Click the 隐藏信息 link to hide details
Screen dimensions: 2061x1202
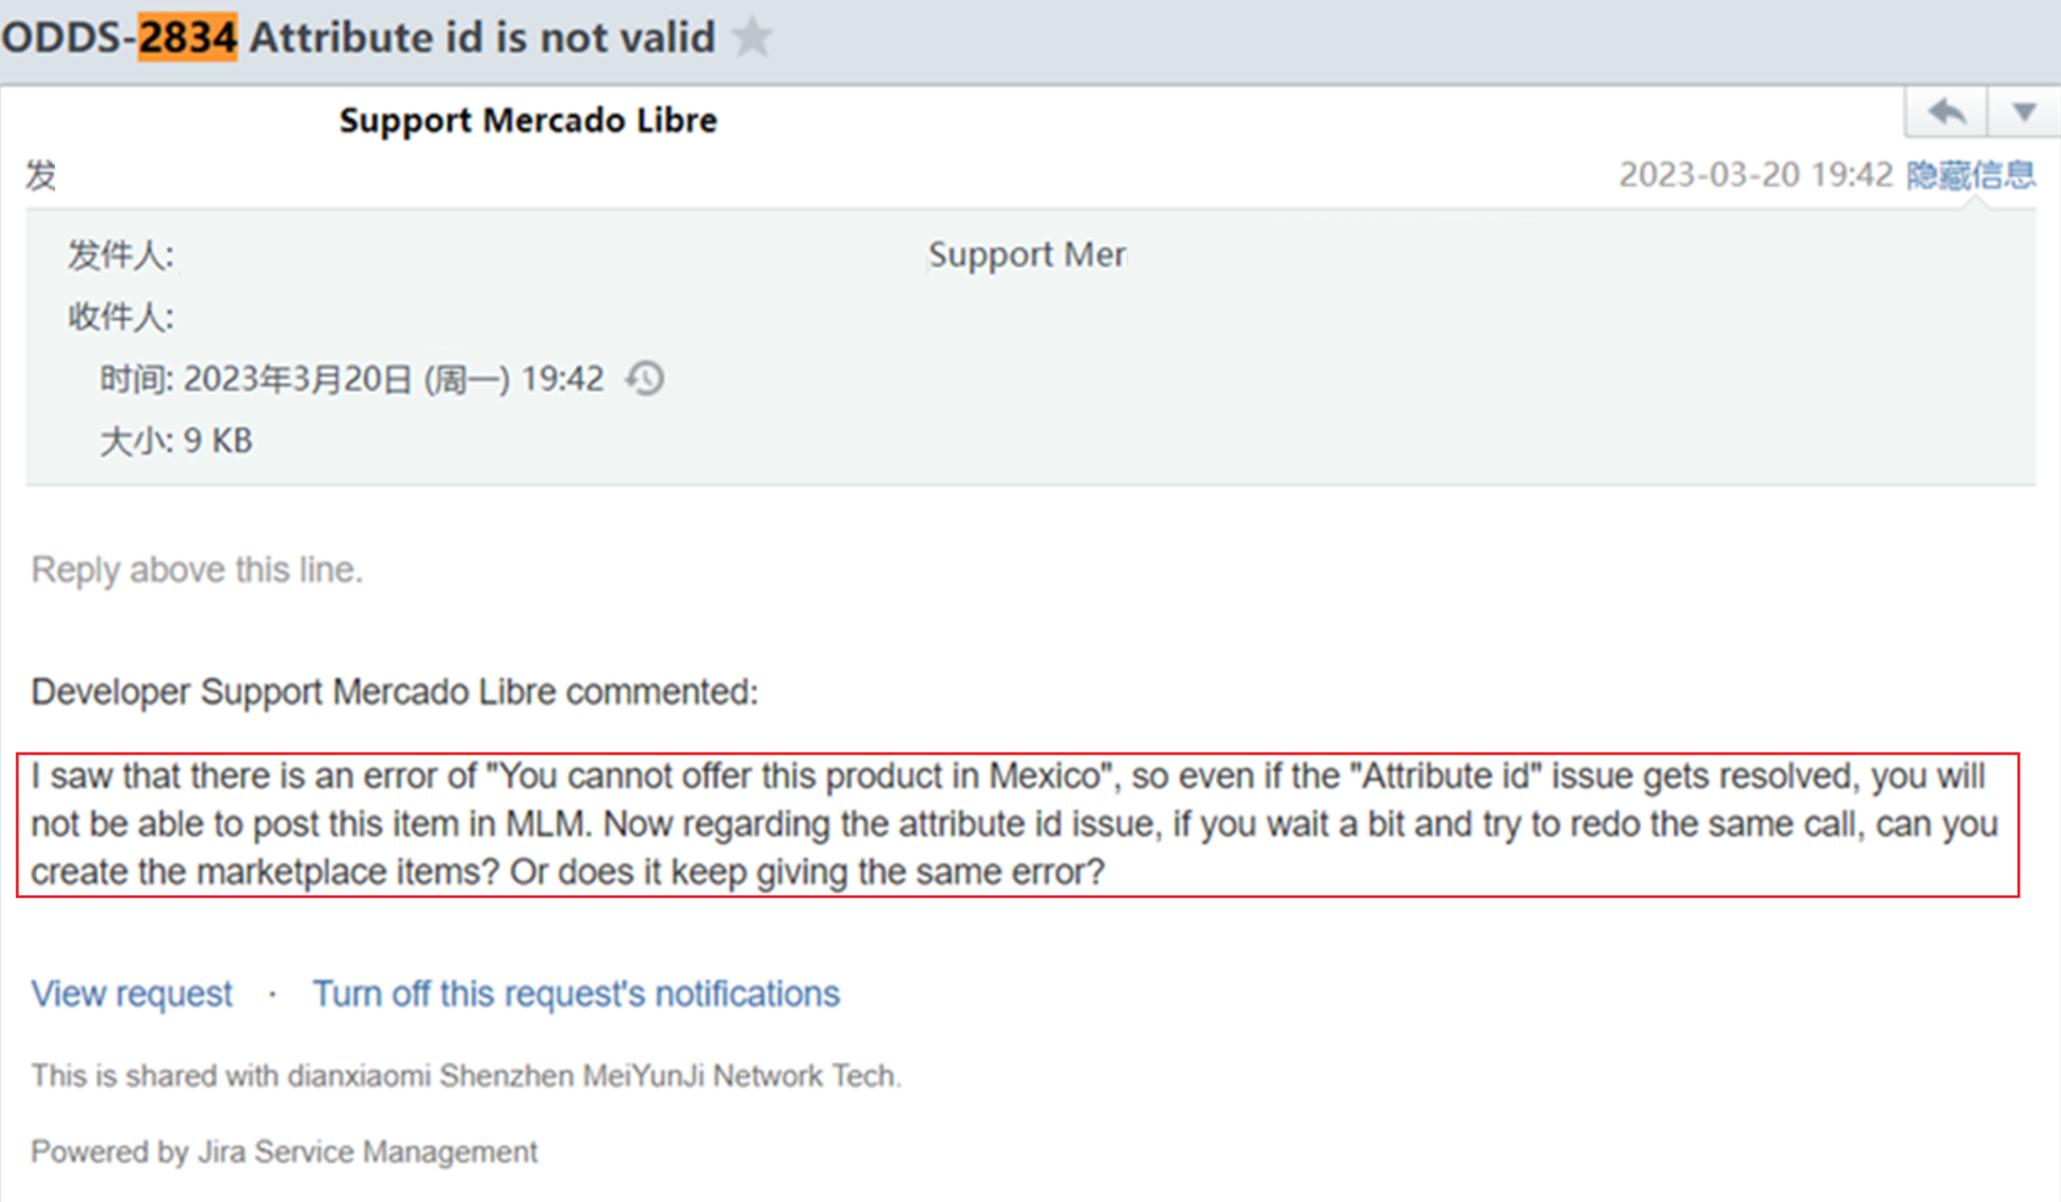1970,176
